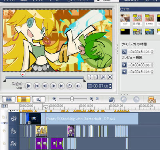Image resolution: width=160 pixels, height=150 pixels.
Task: Select the b.wmv video thumbnail
Action: (150, 20)
